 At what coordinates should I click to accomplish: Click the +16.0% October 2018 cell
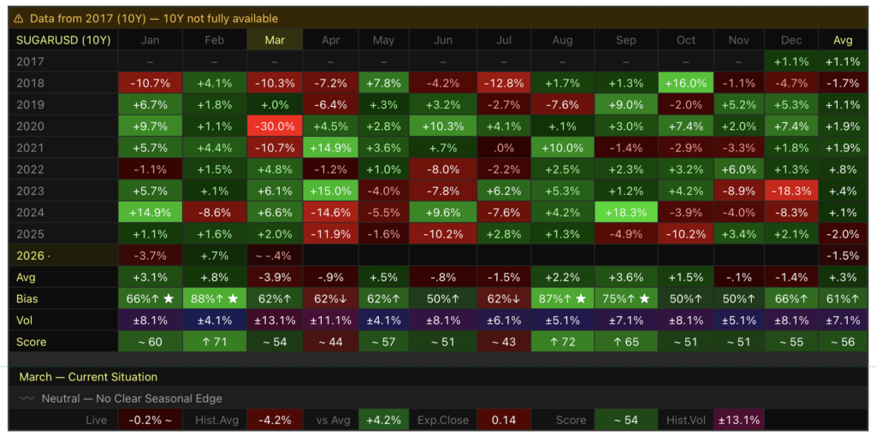(x=686, y=83)
